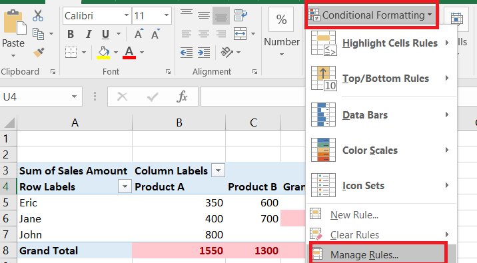
Task: Click the Cut scissors icon
Action: point(38,15)
